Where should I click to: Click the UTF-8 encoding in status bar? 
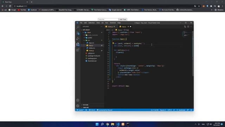[169, 110]
